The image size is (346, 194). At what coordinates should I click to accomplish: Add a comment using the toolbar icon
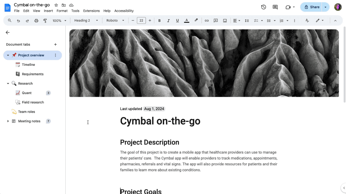point(216,20)
